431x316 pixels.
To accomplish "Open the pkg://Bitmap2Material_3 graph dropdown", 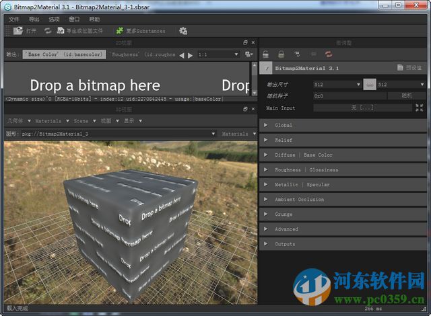I will [119, 134].
